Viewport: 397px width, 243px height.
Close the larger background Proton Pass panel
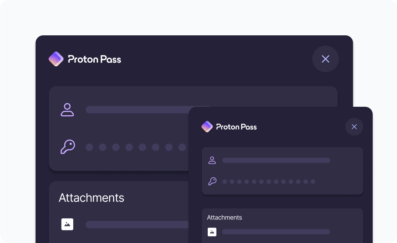tap(326, 59)
